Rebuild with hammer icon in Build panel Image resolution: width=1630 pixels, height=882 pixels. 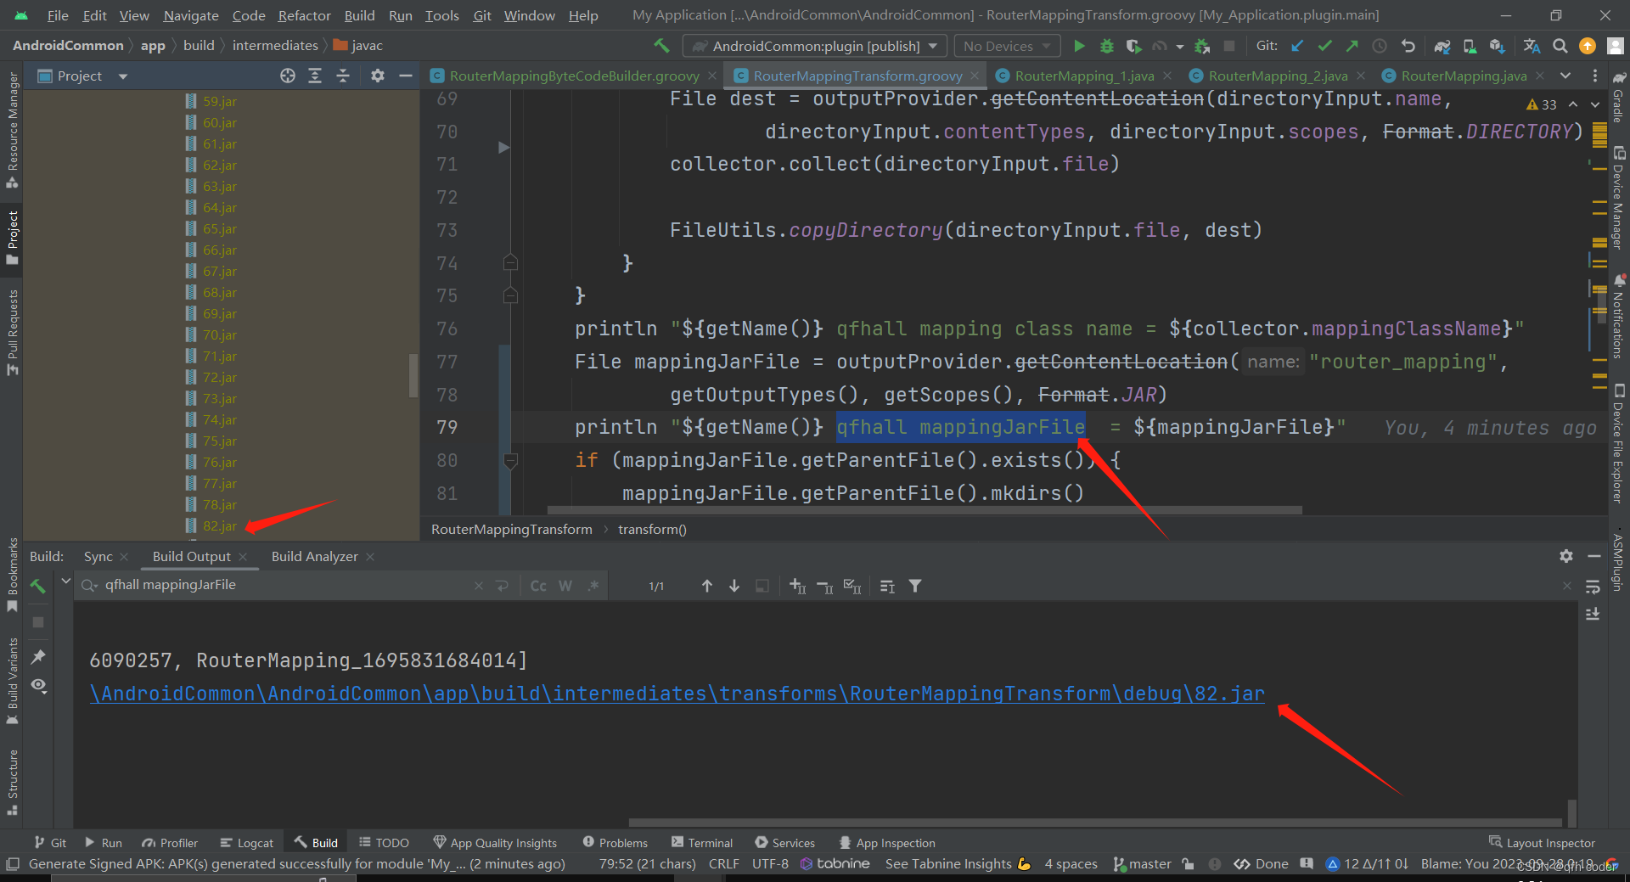tap(38, 586)
